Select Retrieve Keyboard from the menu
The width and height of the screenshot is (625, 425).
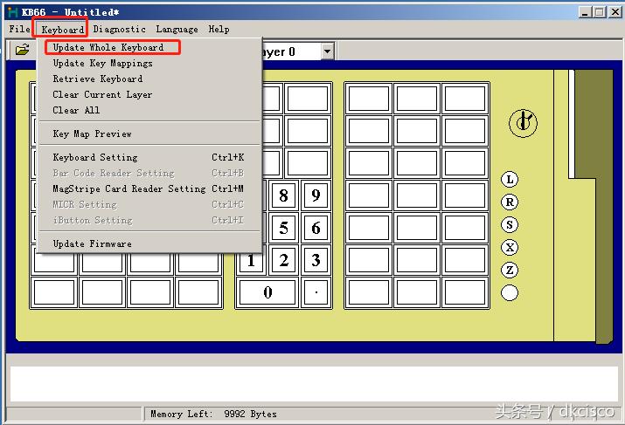pyautogui.click(x=98, y=79)
